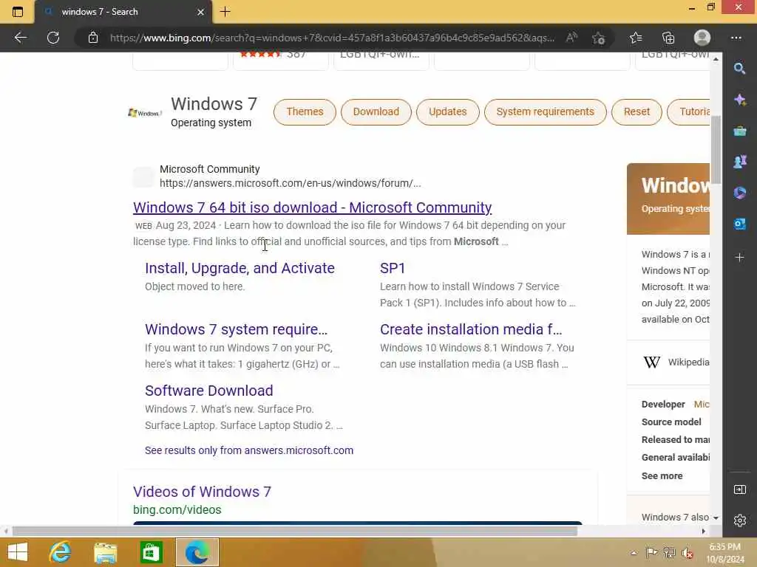Open the muted volume tray icon
This screenshot has height=567, width=757.
tap(688, 553)
